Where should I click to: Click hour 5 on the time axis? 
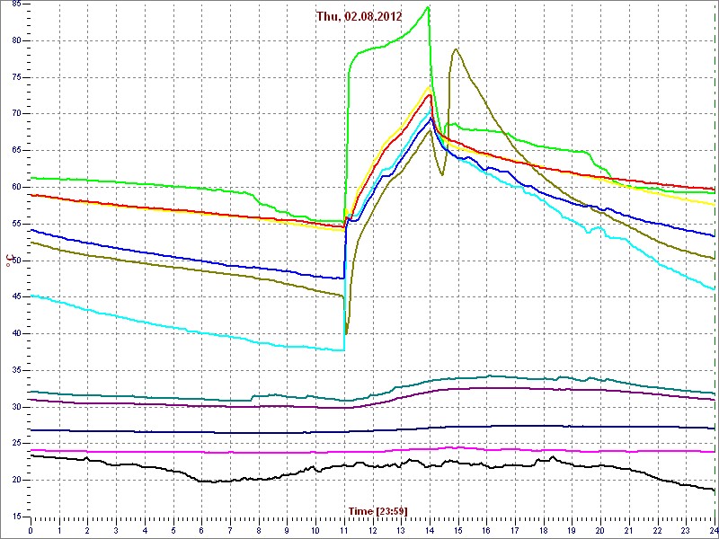coord(173,530)
